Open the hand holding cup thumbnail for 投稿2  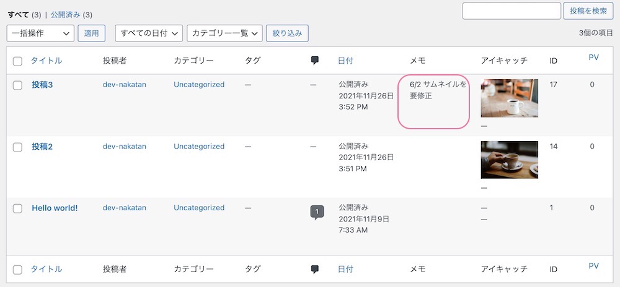tap(509, 160)
